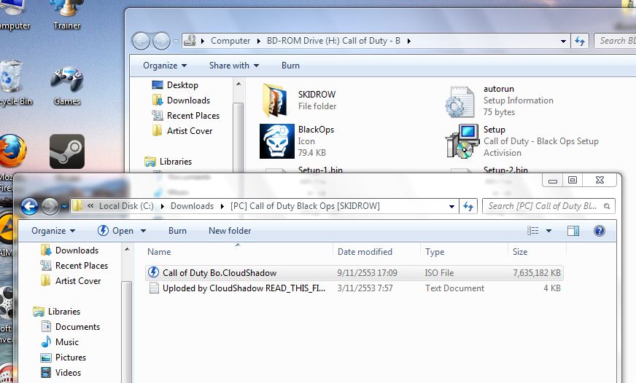Navigate to Local Disk (C:) breadcrumb
Image resolution: width=636 pixels, height=383 pixels.
126,206
